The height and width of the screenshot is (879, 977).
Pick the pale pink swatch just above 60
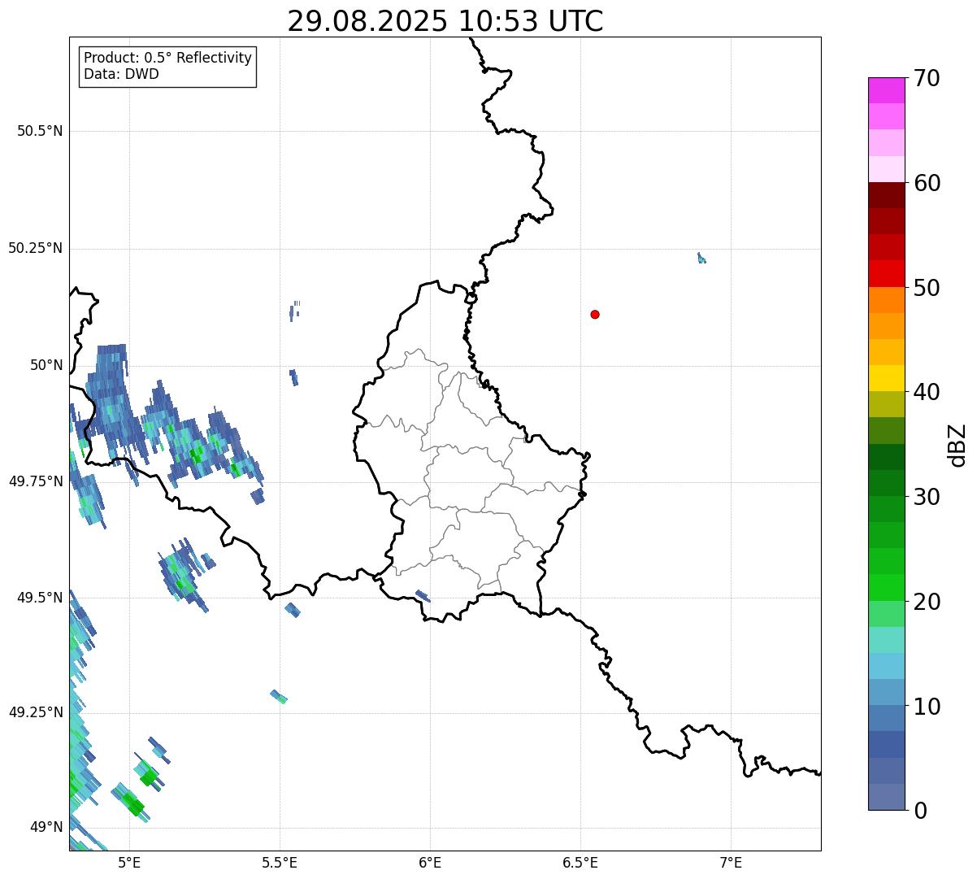(887, 169)
